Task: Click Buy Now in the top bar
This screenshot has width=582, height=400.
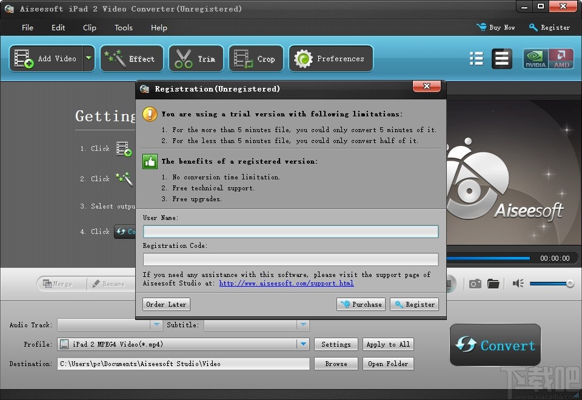Action: click(496, 27)
